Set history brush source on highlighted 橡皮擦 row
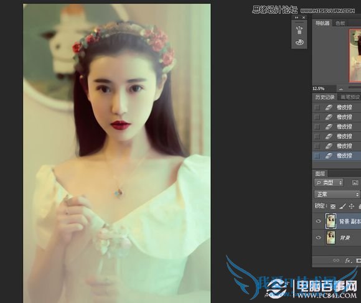 click(317, 156)
